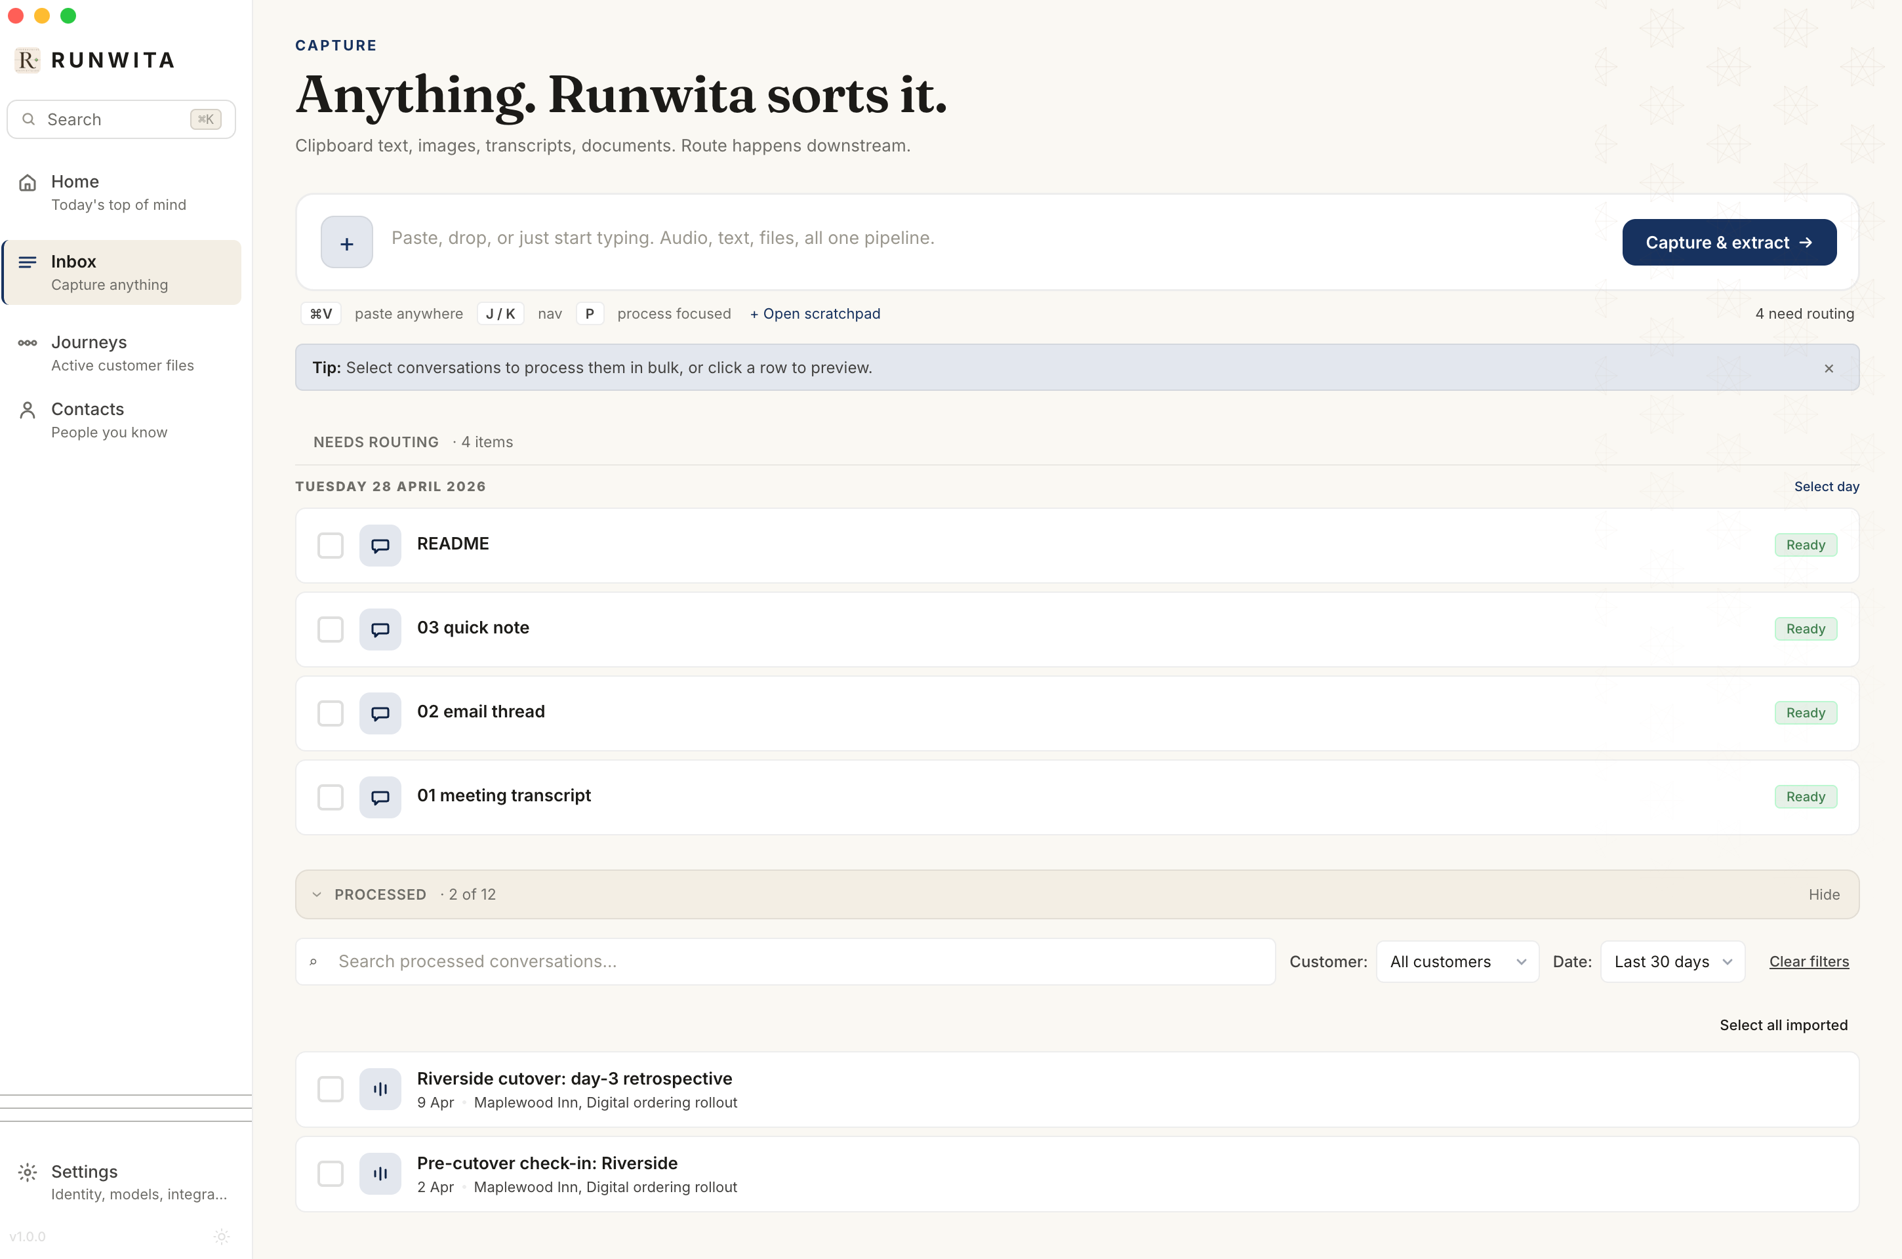Collapse the Processed section chevron
Image resolution: width=1902 pixels, height=1259 pixels.
(316, 894)
